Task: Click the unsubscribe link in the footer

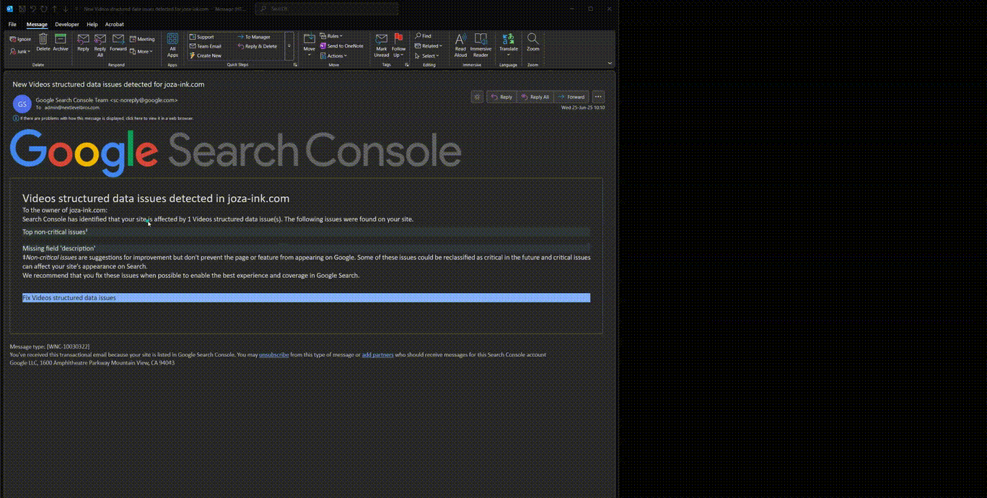Action: [x=273, y=355]
